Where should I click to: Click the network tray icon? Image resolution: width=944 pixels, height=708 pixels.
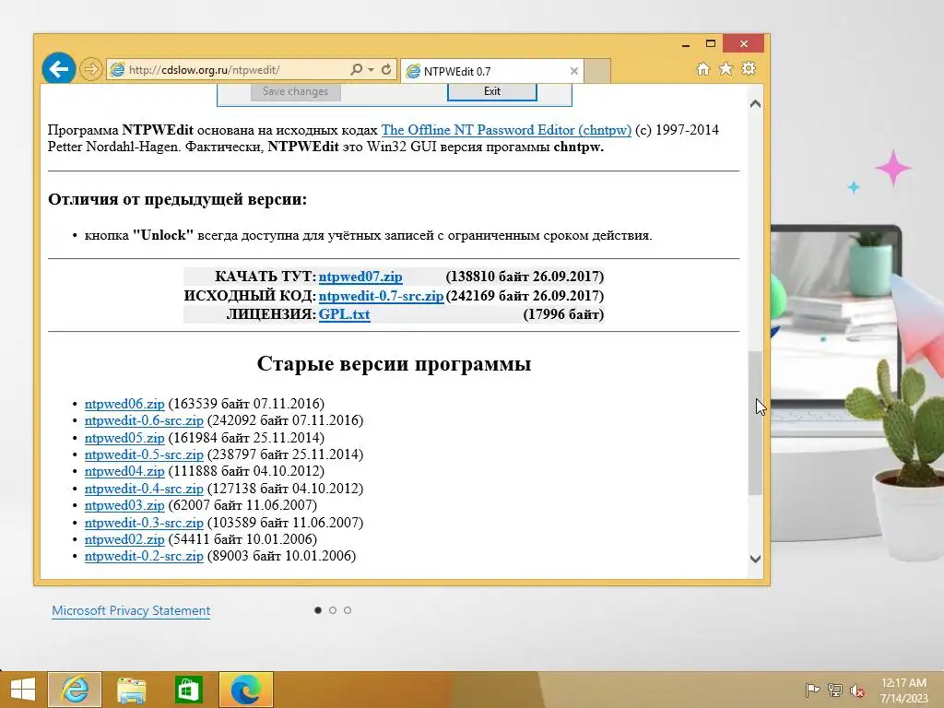coord(835,690)
